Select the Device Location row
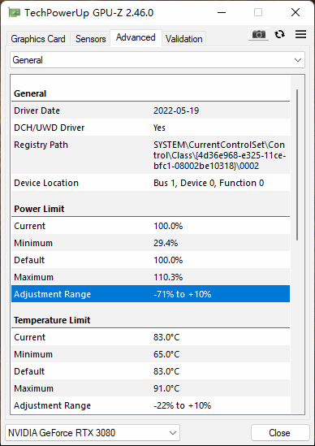This screenshot has width=315, height=446. pos(151,183)
